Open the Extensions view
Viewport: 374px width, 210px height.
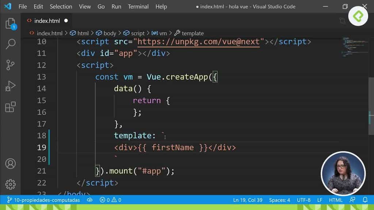(11, 107)
